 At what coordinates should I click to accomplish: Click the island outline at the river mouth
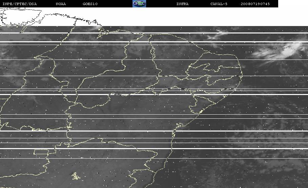[102, 33]
